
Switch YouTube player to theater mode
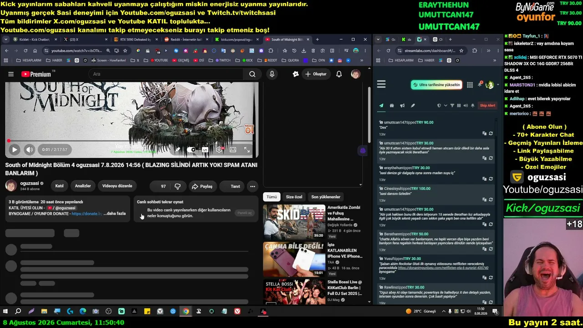pyautogui.click(x=233, y=149)
